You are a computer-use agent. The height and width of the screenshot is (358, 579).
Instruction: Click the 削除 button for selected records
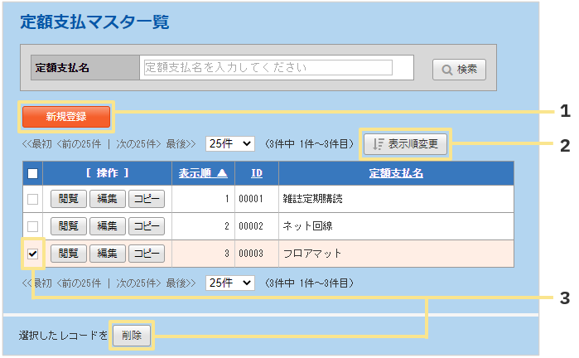click(x=131, y=336)
